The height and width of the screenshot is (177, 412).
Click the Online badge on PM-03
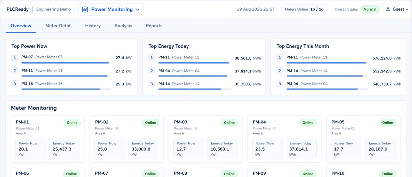point(229,123)
